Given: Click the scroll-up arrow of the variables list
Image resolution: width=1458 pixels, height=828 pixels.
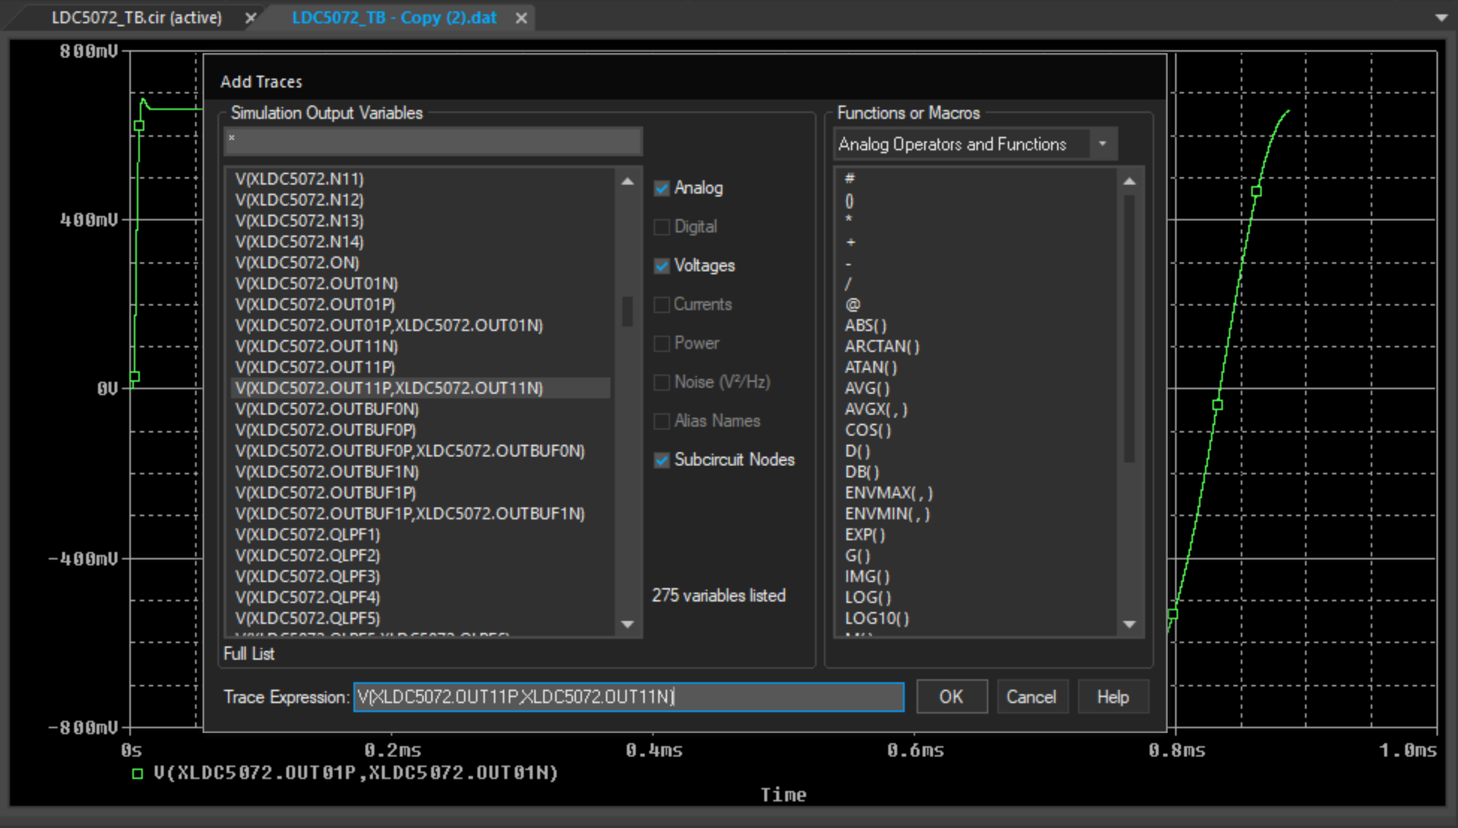Looking at the screenshot, I should point(626,180).
